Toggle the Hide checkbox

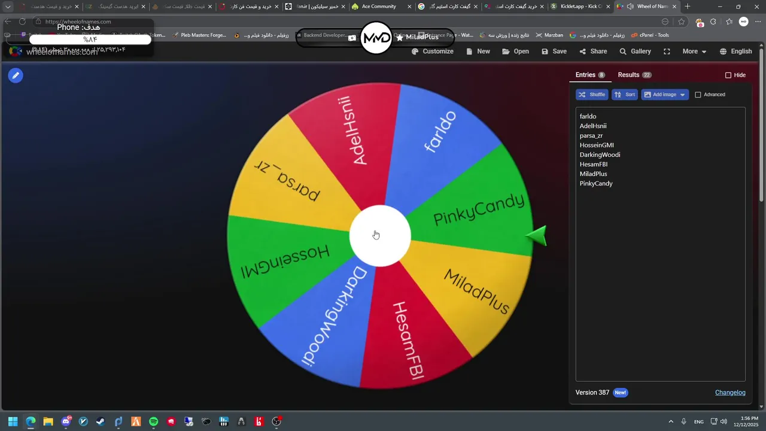coord(728,75)
